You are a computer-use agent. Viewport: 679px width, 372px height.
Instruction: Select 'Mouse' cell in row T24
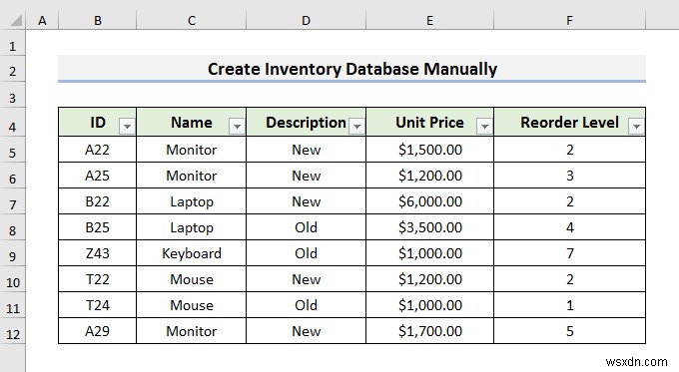192,305
